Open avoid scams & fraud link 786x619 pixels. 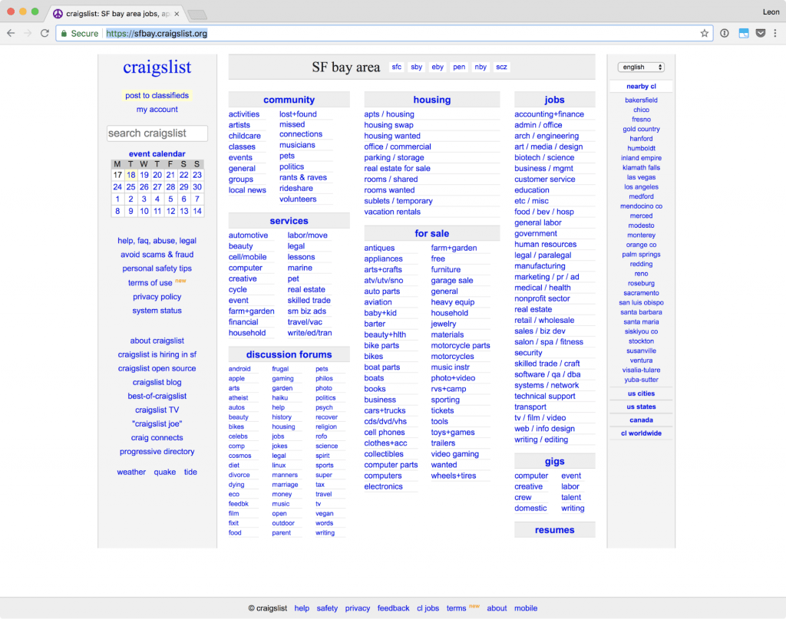tap(157, 255)
